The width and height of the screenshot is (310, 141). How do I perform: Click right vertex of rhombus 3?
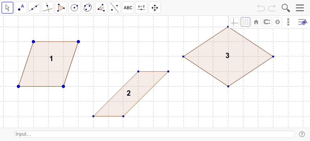pyautogui.click(x=273, y=57)
